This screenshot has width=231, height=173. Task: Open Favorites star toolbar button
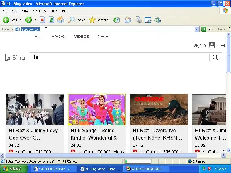(99, 20)
